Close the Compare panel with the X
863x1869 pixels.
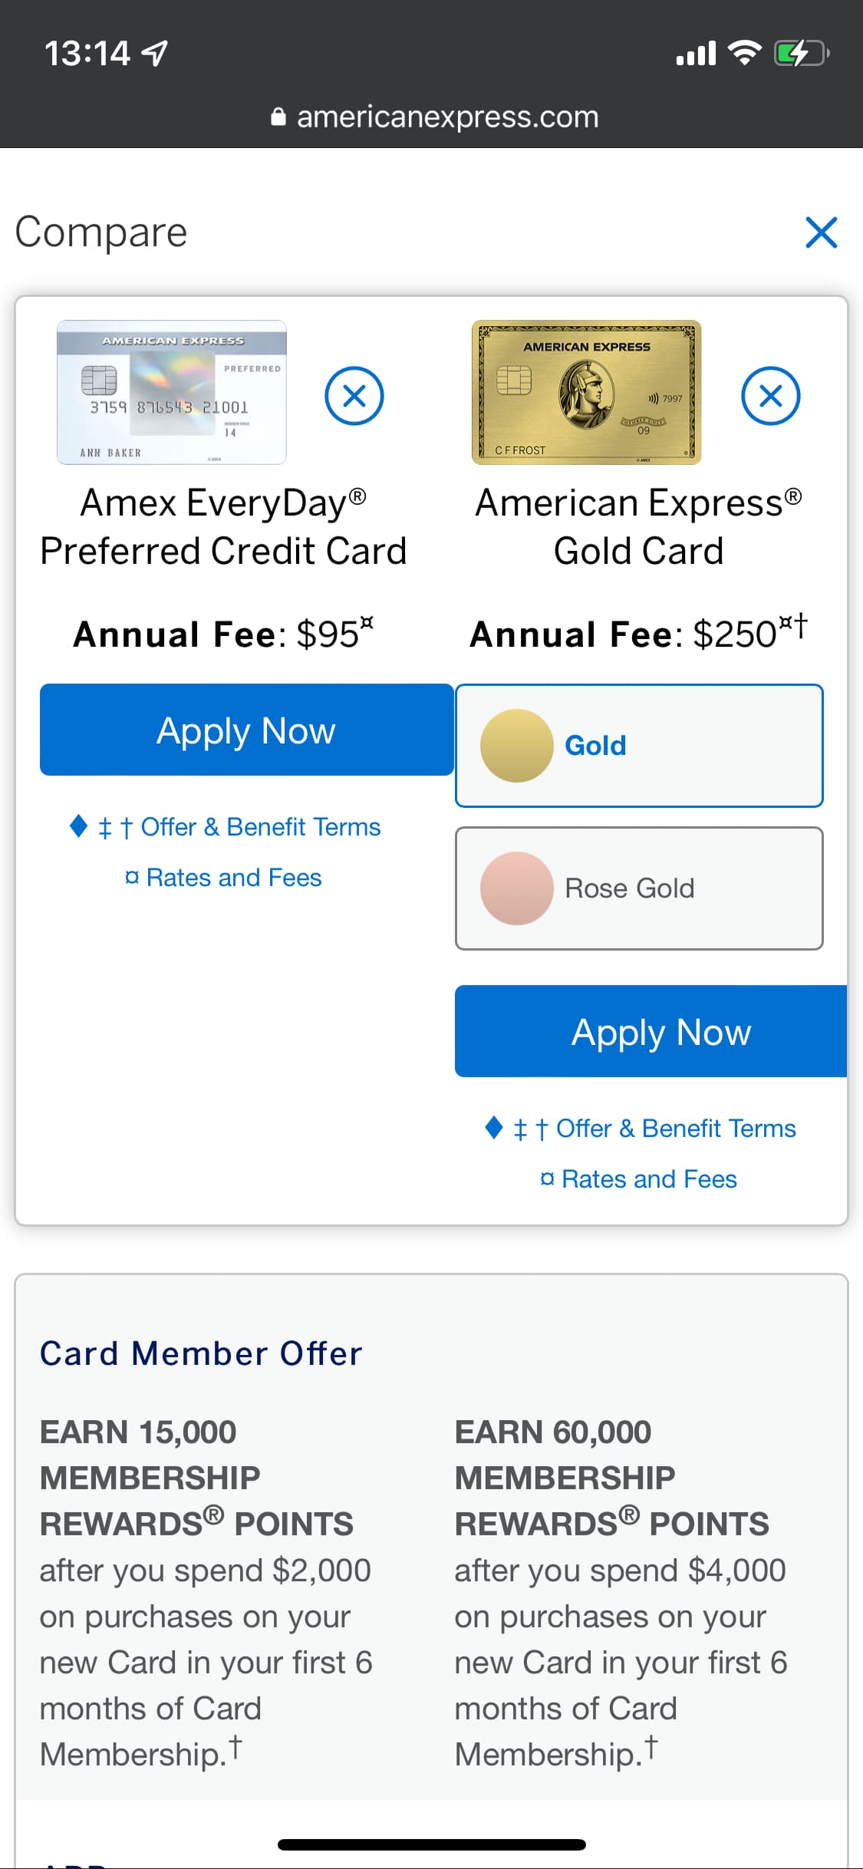point(821,232)
